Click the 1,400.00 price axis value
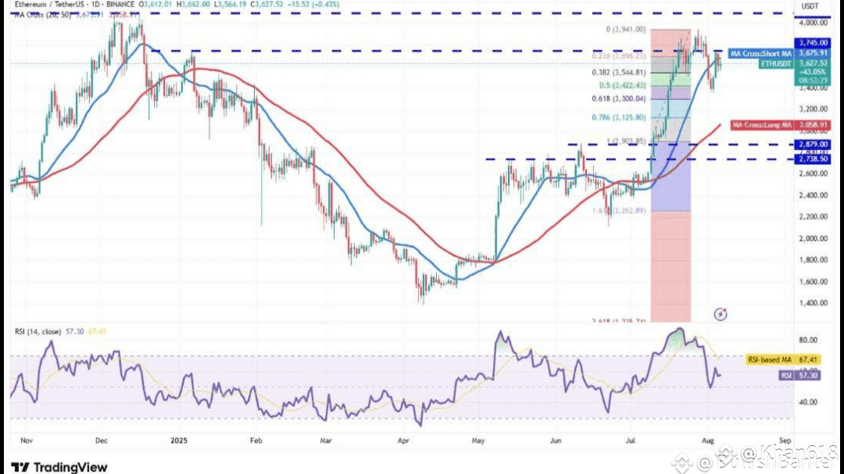 pyautogui.click(x=814, y=303)
